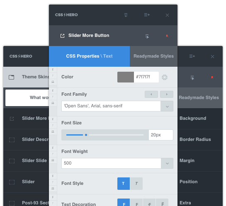Viewport: 226px width, 206px height.
Task: Click the element picker icon in Slider More Button bar
Action: (x=147, y=36)
